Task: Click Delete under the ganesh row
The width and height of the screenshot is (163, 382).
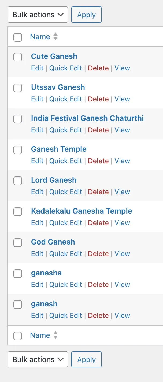Action: [98, 316]
